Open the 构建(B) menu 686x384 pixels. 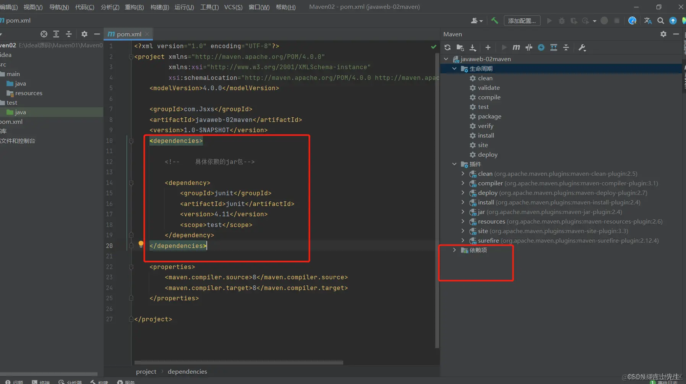[160, 7]
